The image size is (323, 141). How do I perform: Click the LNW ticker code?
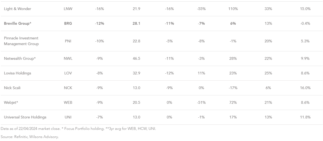68,9
